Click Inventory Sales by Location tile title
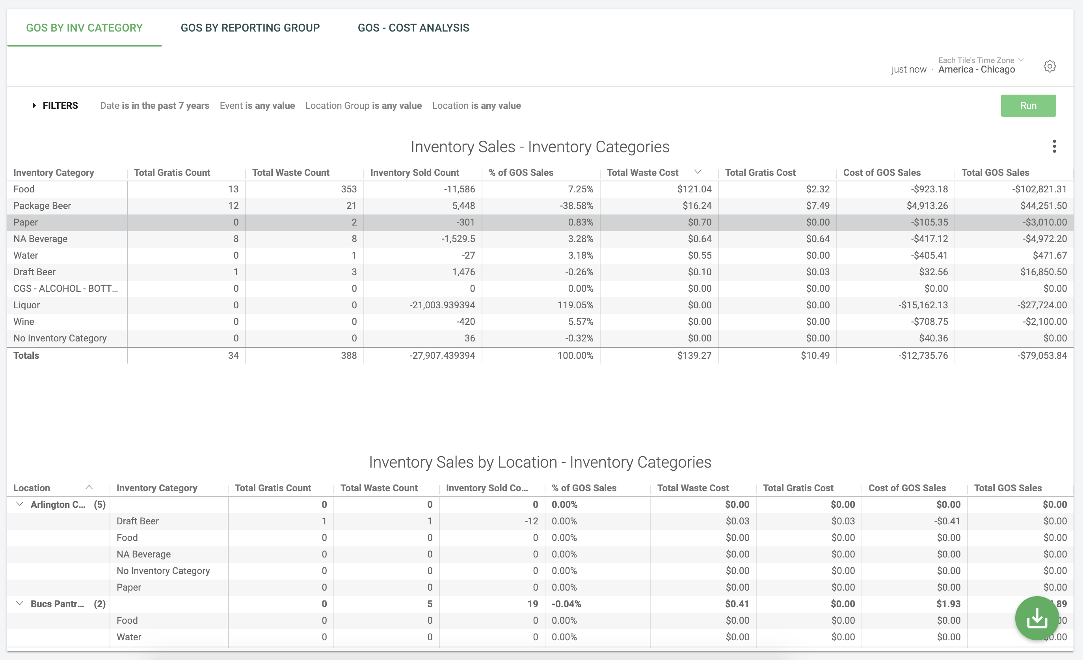The image size is (1083, 660). [540, 462]
